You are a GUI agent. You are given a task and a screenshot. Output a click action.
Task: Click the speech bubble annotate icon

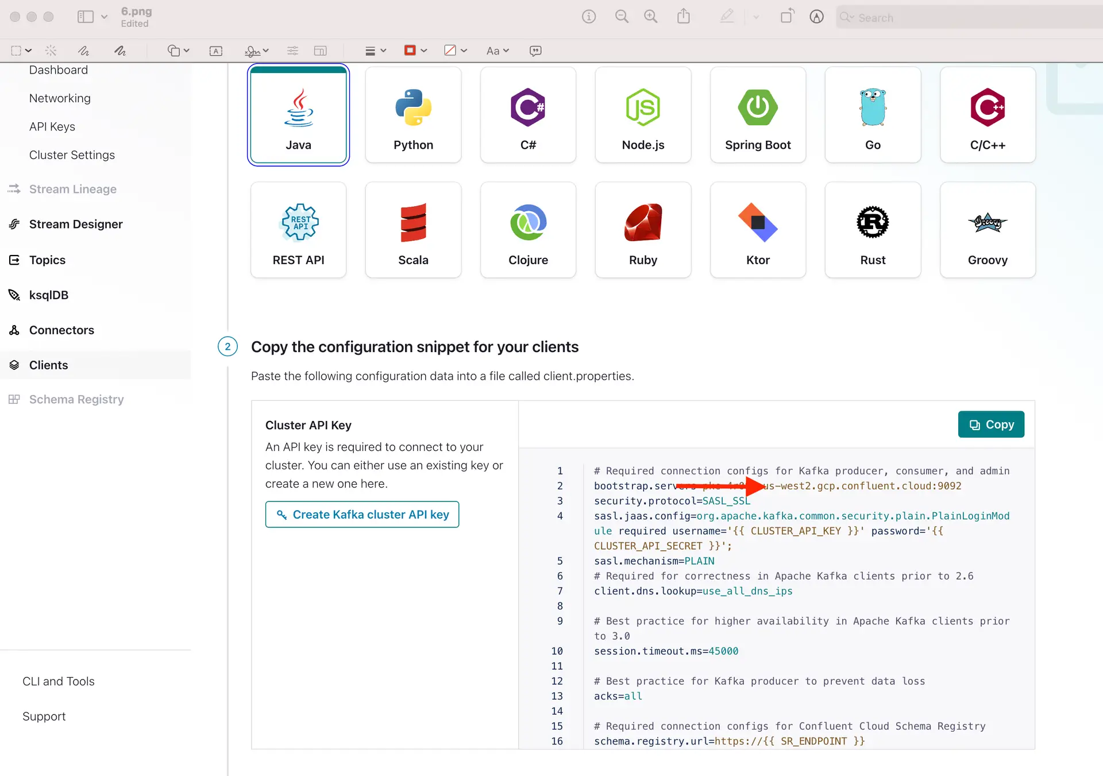point(535,51)
